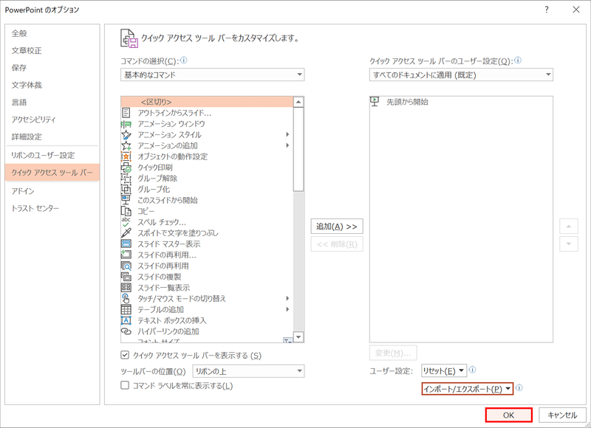The image size is (591, 428).
Task: Open the アドイン options category
Action: 52,191
